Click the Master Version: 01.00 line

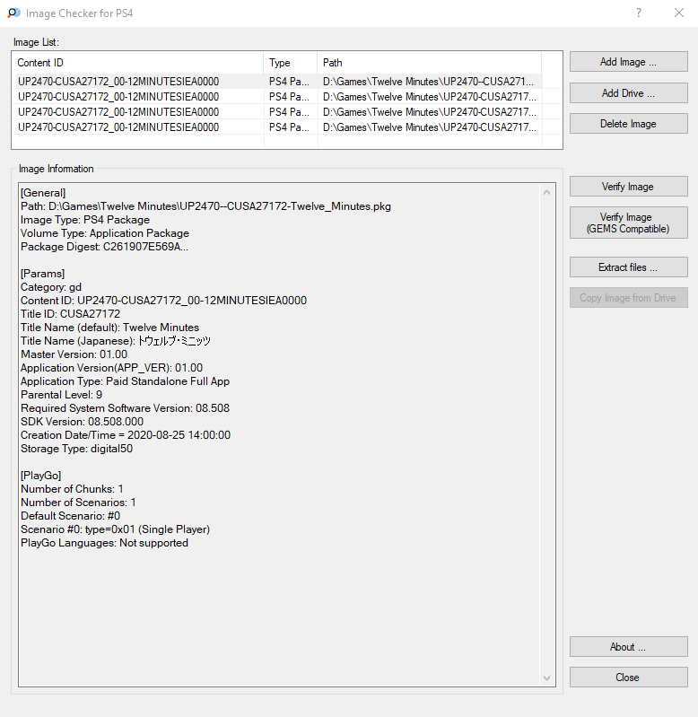coord(74,354)
